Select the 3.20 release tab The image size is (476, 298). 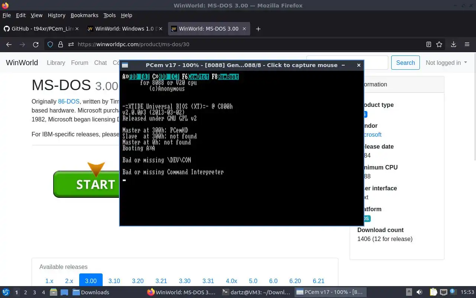(x=138, y=281)
